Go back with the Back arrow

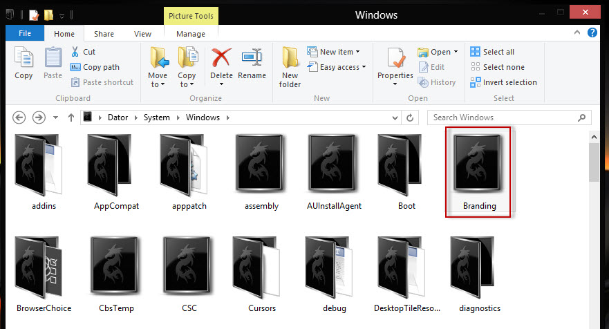[19, 117]
